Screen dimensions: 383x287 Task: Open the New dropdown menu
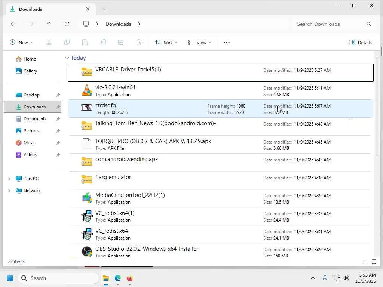(x=21, y=43)
